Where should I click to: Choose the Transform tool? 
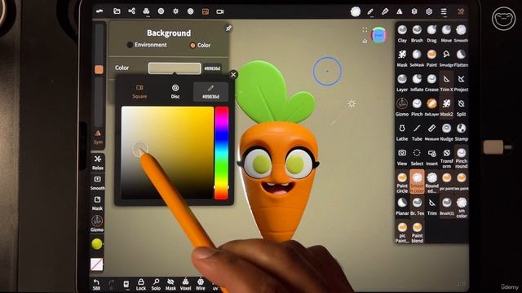[x=446, y=158]
